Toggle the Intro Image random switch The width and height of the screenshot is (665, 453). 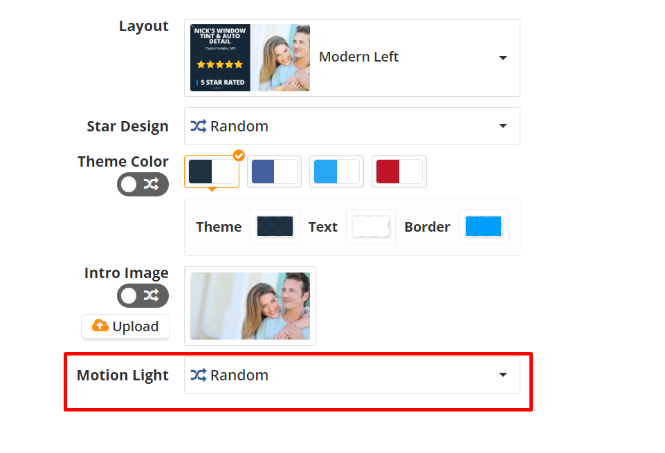point(143,295)
